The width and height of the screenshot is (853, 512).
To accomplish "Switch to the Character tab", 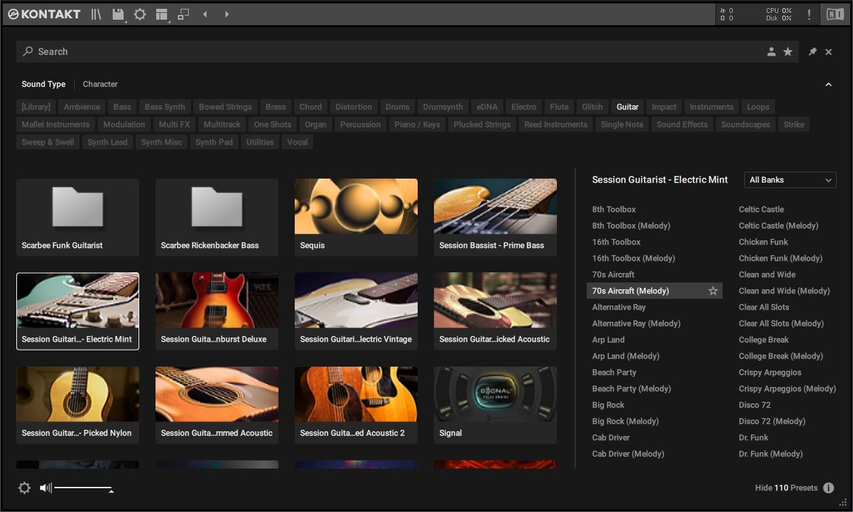I will coord(101,84).
